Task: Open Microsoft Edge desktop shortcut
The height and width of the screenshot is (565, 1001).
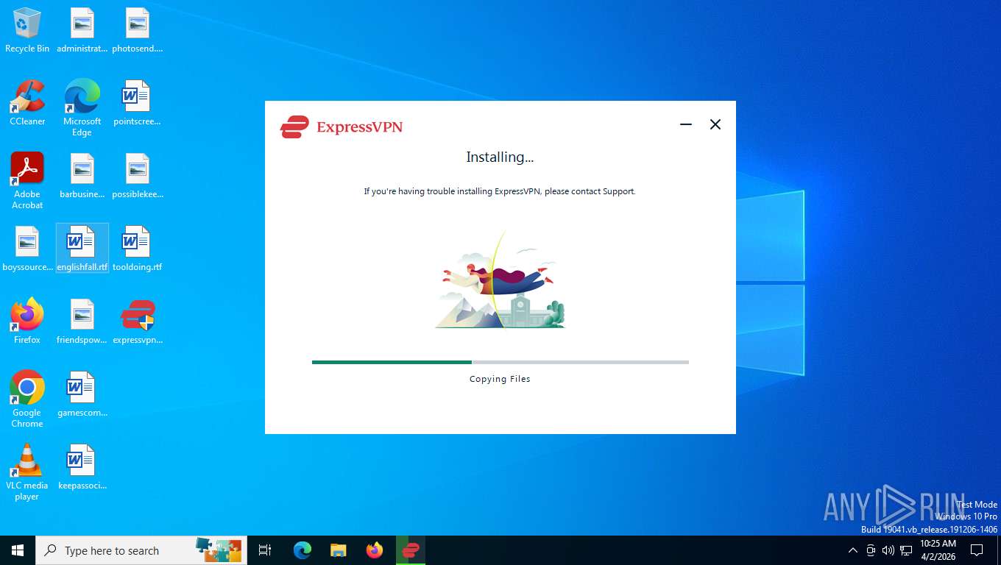Action: click(82, 107)
